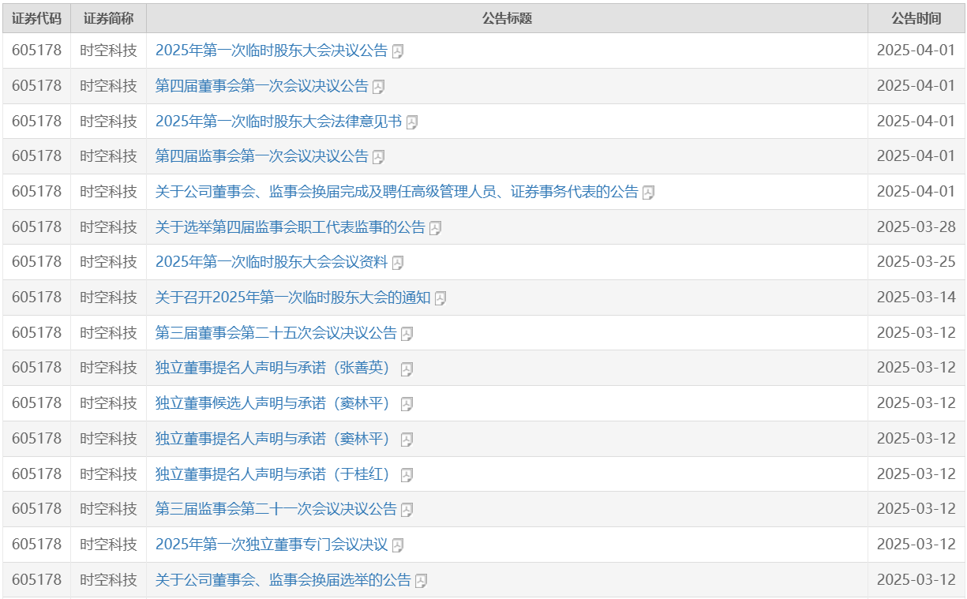
Task: Click code 605178 in 2025年第一次临时股东大会决议公告 row
Action: [x=36, y=51]
